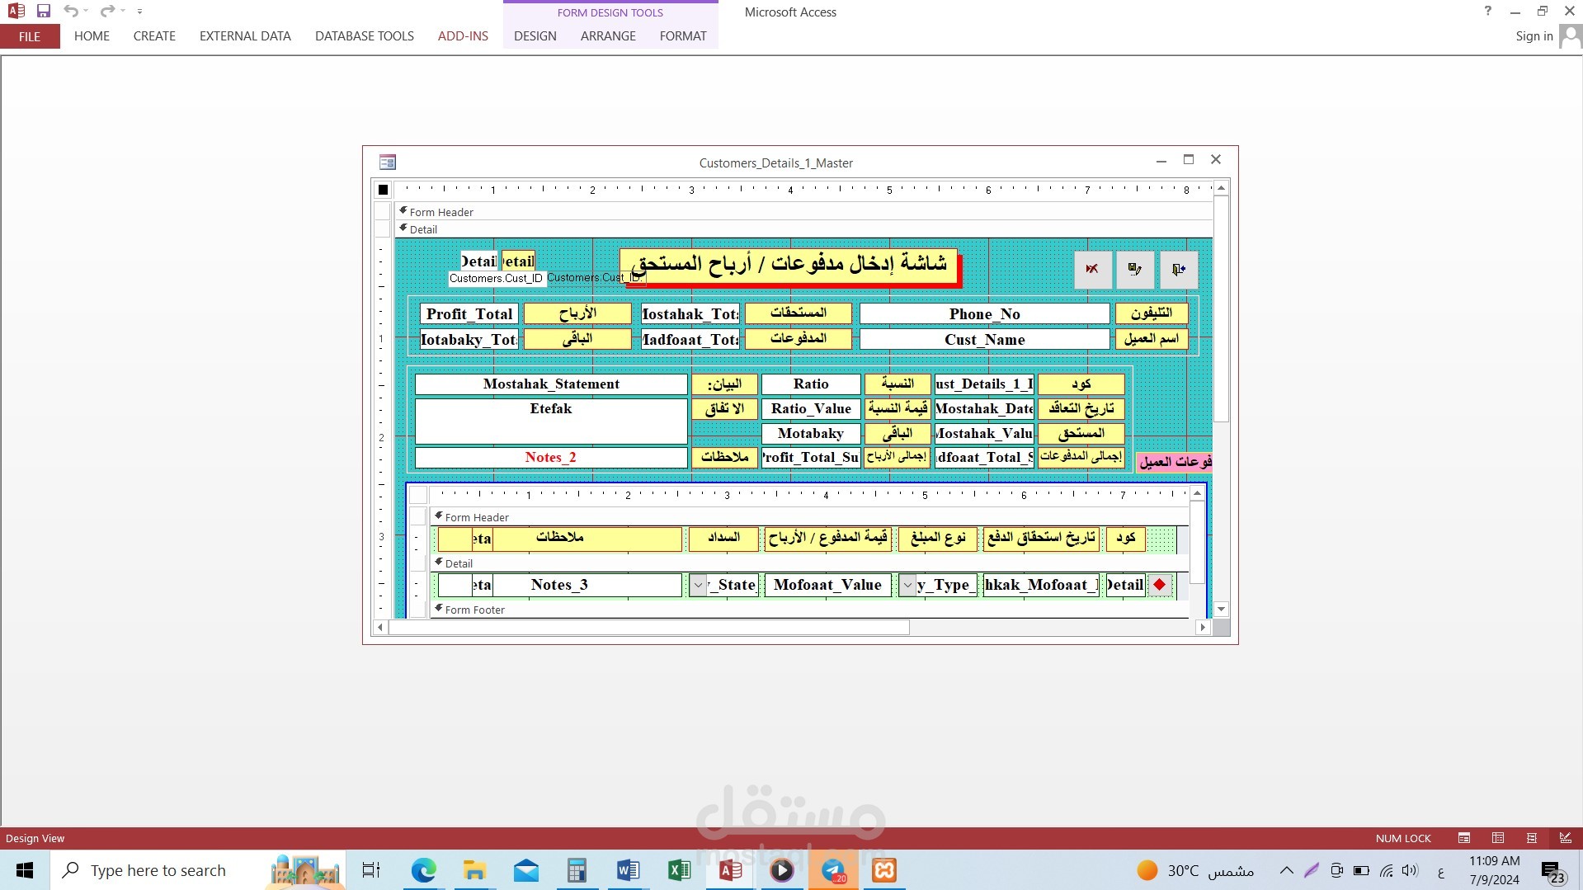
Task: Open the Undo history dropdown arrow
Action: pyautogui.click(x=86, y=12)
